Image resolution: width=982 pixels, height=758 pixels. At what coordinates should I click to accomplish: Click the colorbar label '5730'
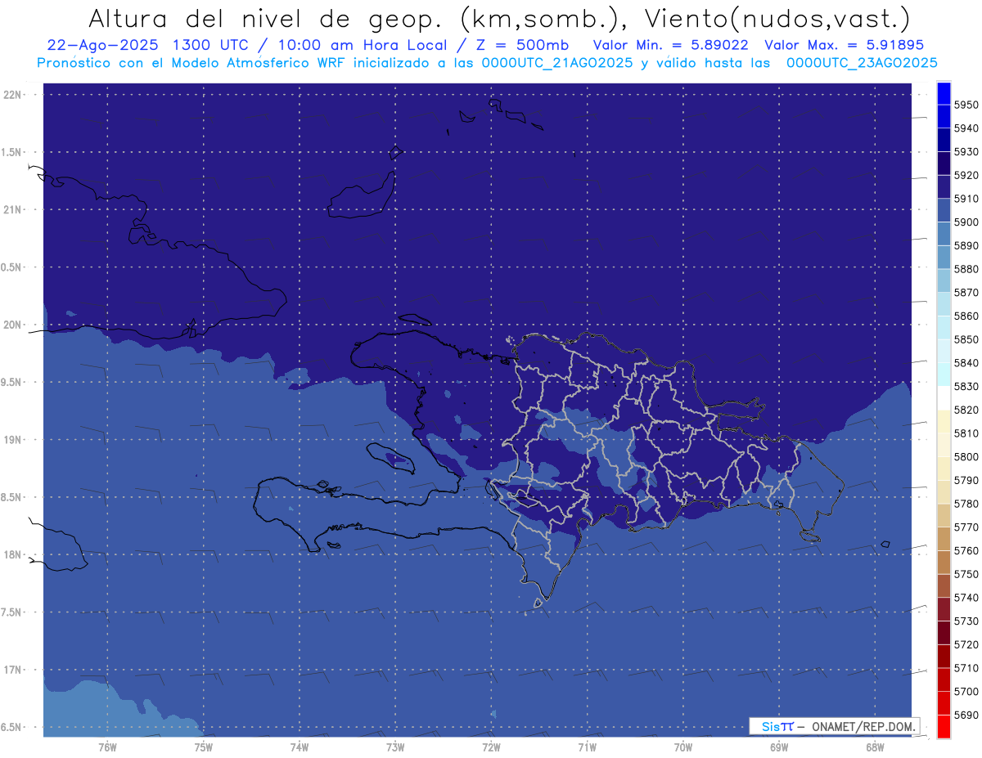(x=966, y=621)
